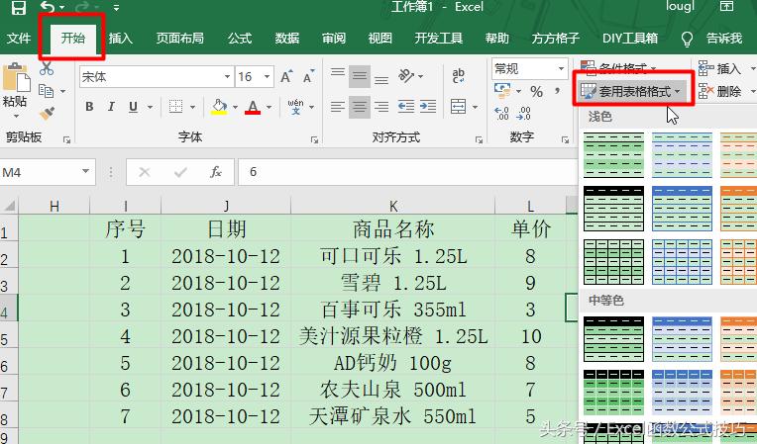The width and height of the screenshot is (757, 444).
Task: Open the undo history dropdown arrow
Action: pos(62,8)
